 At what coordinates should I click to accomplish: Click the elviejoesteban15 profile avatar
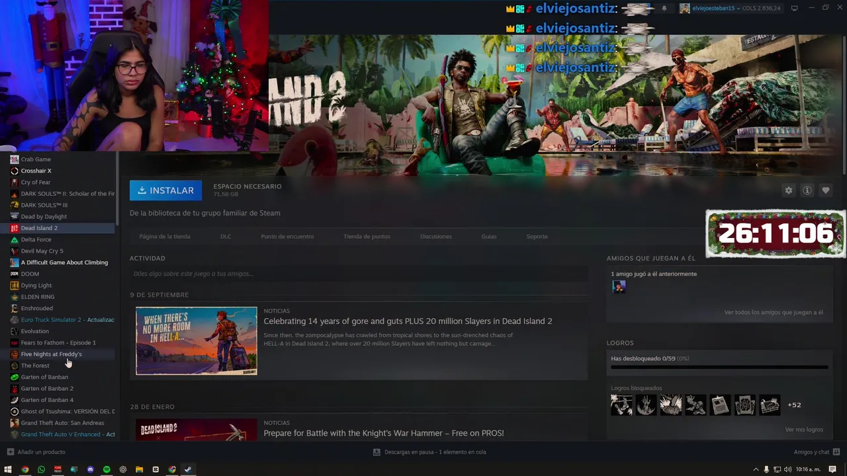coord(685,8)
